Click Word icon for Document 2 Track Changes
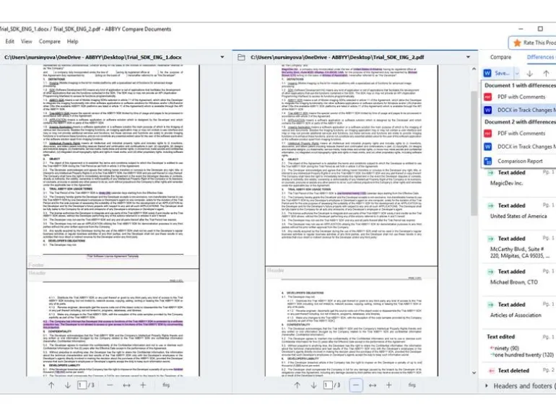The height and width of the screenshot is (417, 556). click(488, 146)
